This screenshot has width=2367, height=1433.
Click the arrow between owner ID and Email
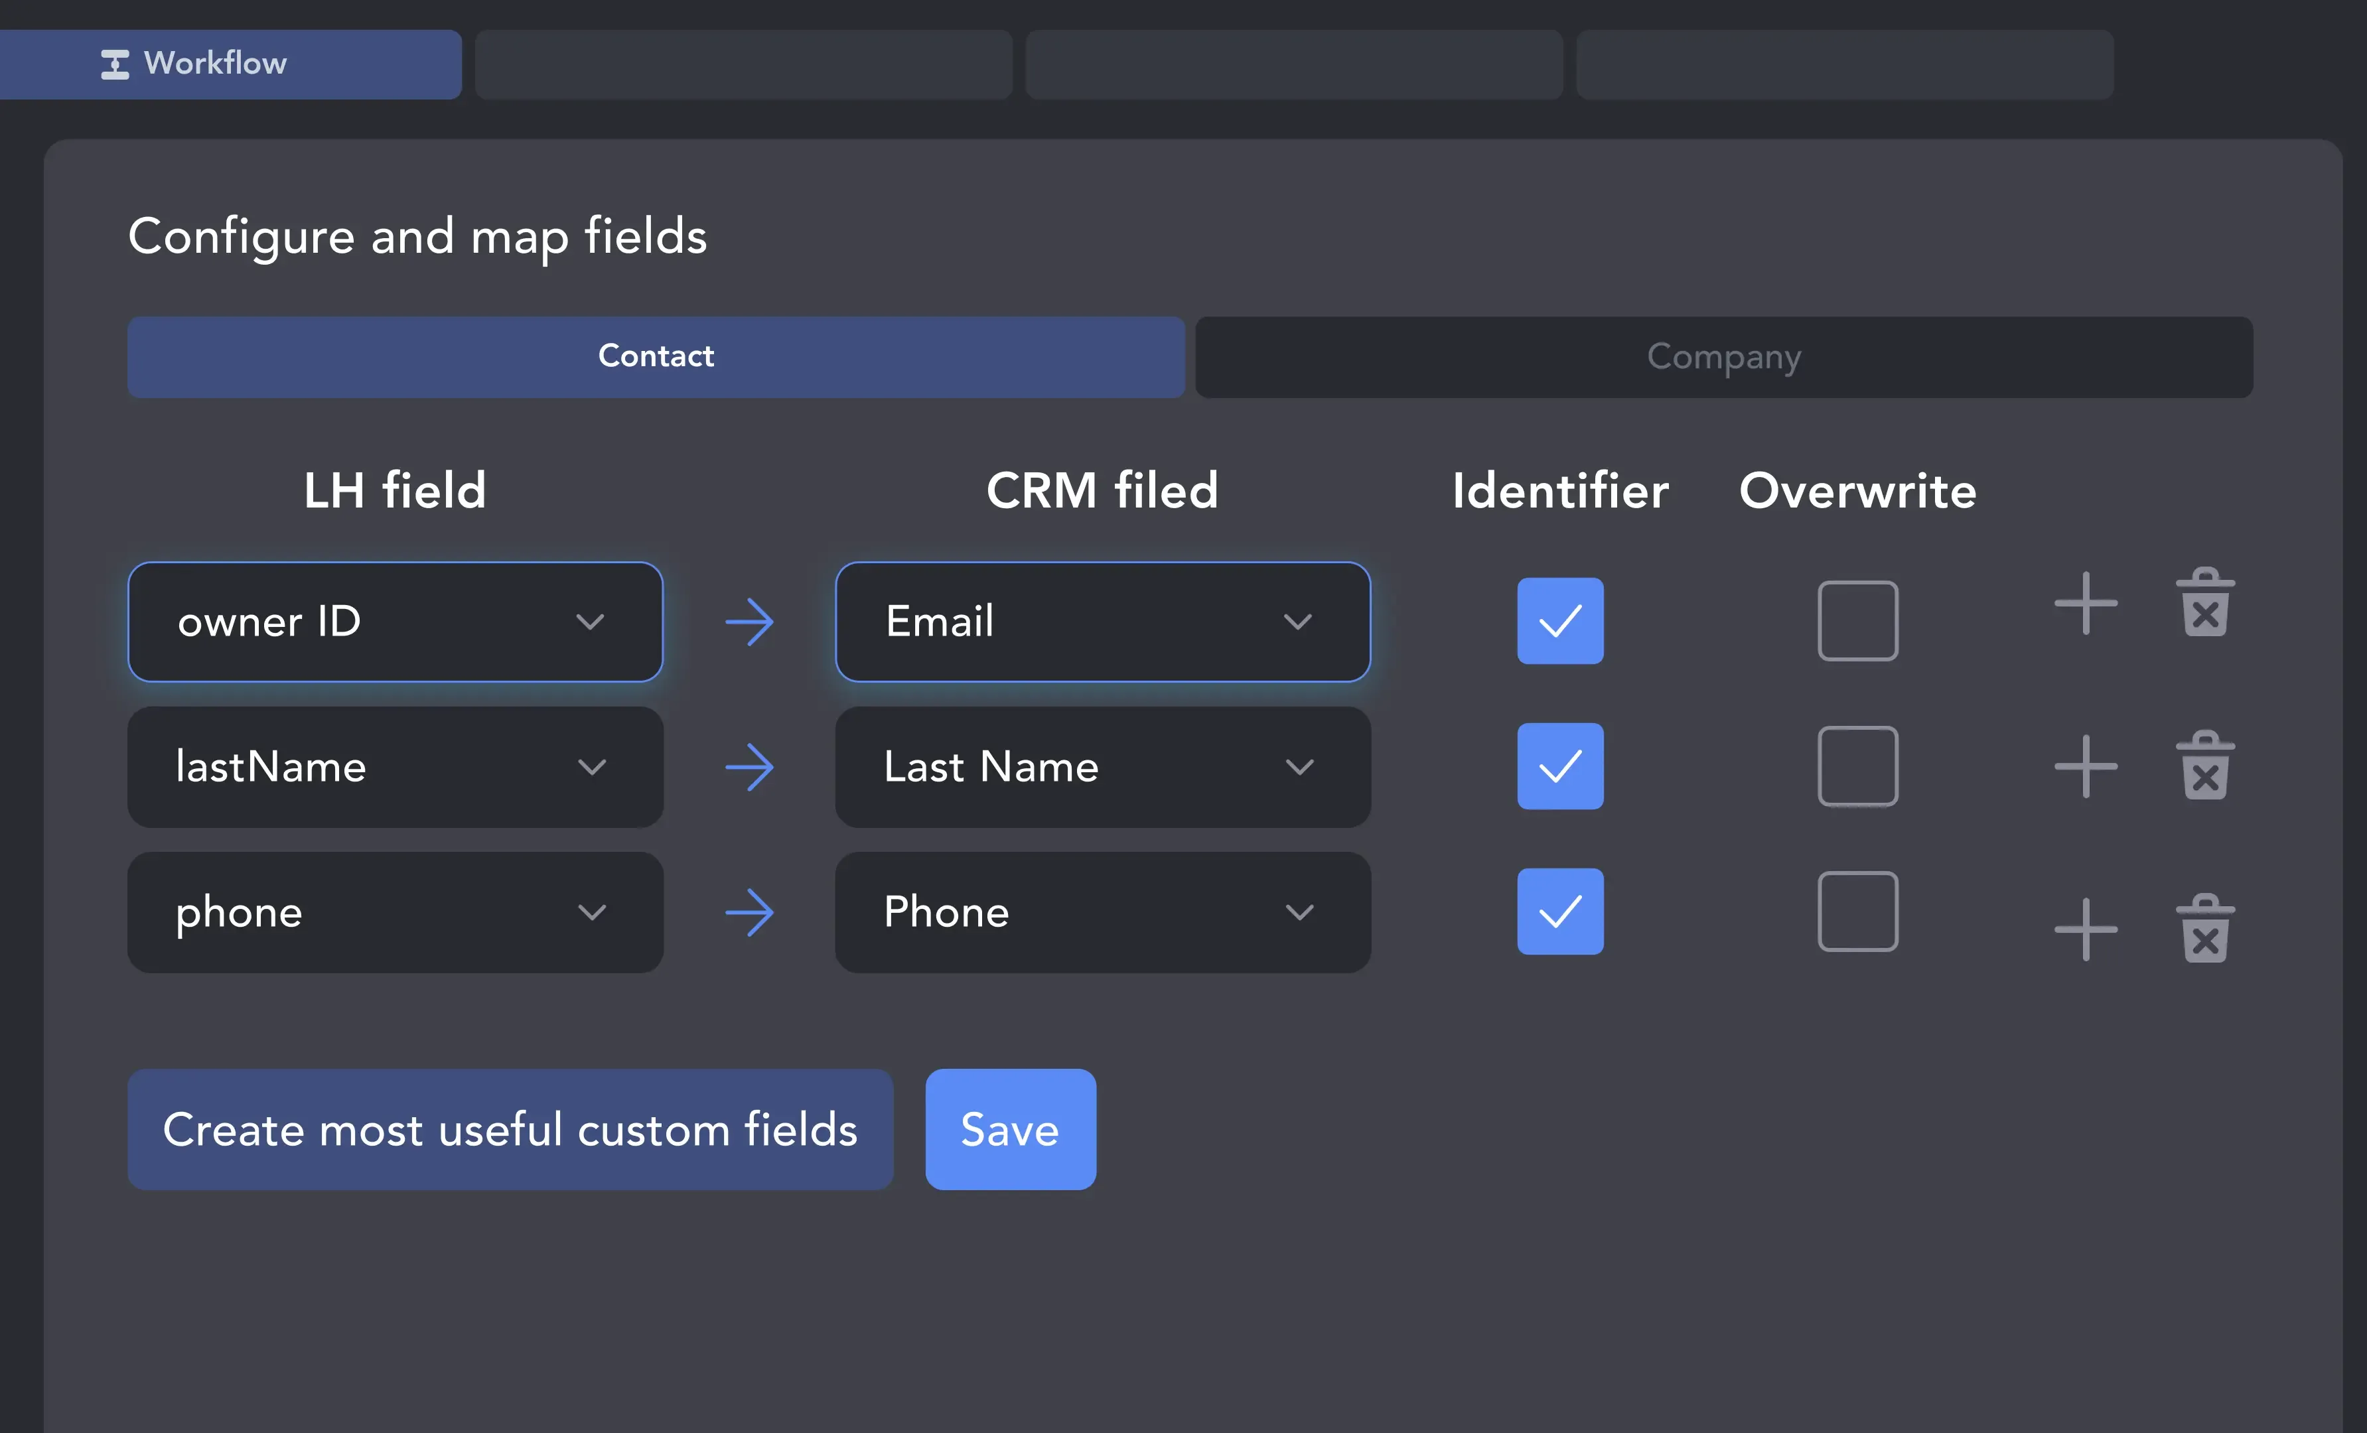(x=749, y=622)
